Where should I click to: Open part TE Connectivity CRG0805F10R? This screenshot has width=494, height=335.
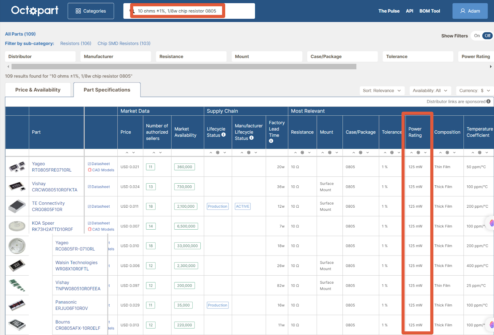click(x=48, y=206)
